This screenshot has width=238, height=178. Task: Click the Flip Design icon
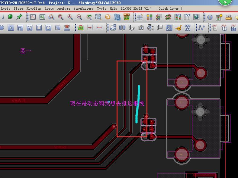[x=127, y=17]
